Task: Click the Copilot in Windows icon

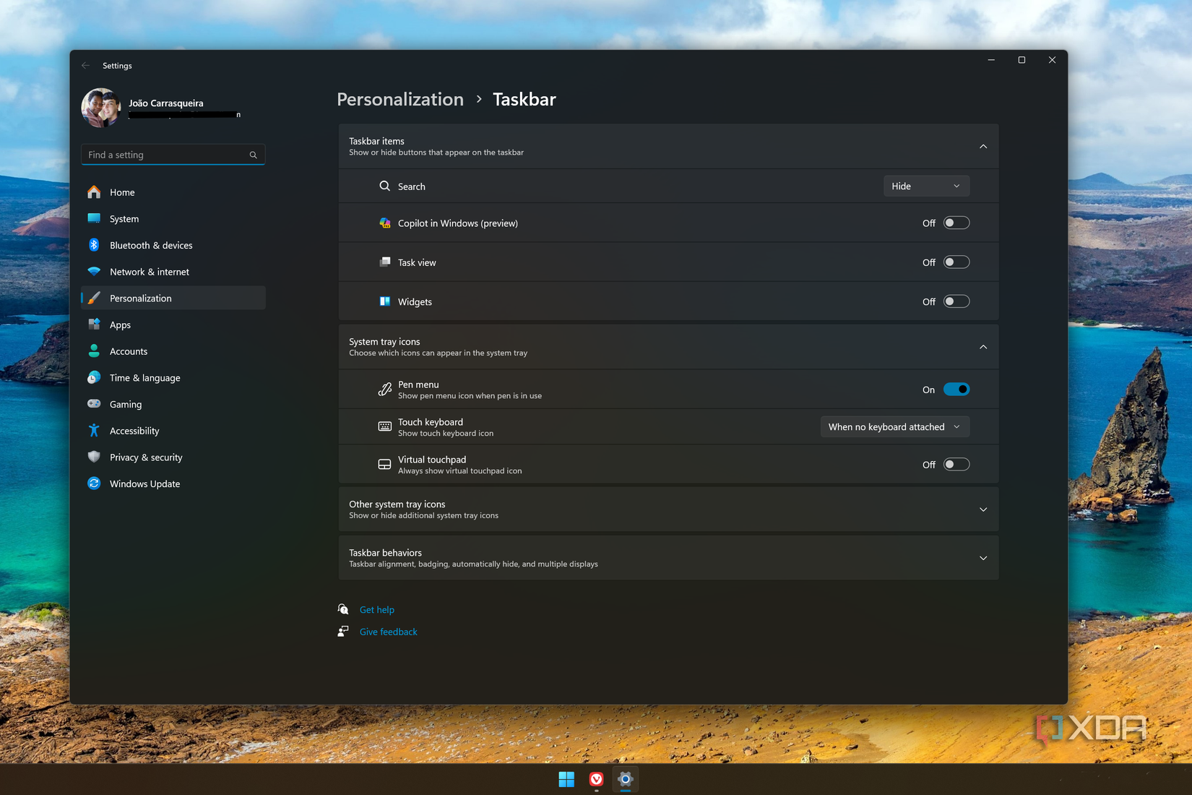Action: coord(385,223)
